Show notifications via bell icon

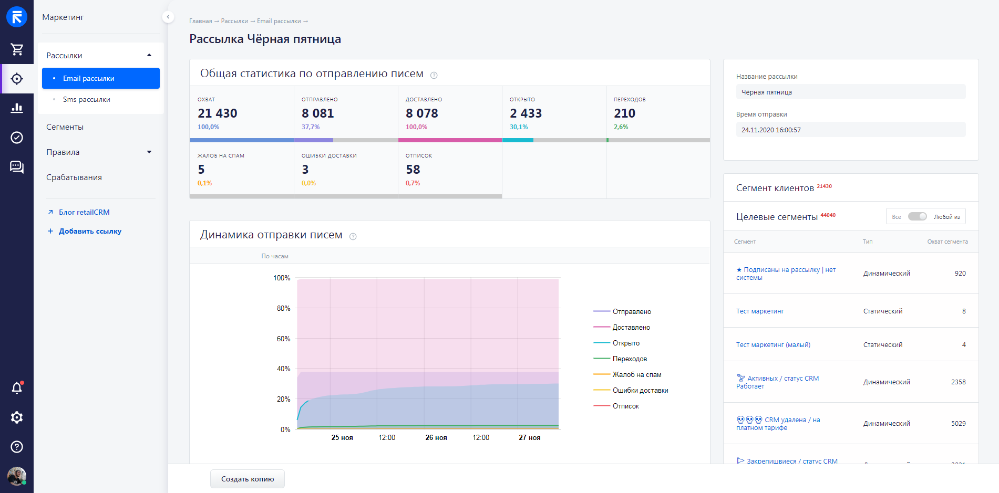[17, 388]
